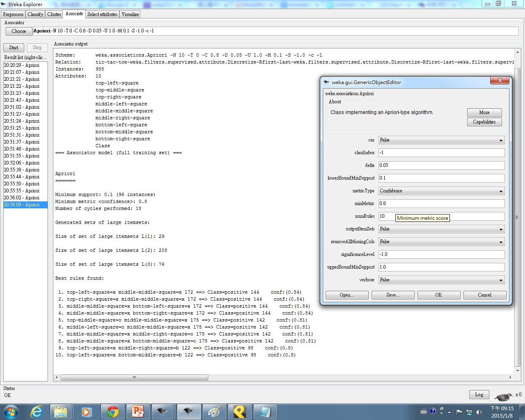This screenshot has height=420, width=525.
Task: Open the volume speaker tray icon
Action: pyautogui.click(x=479, y=412)
